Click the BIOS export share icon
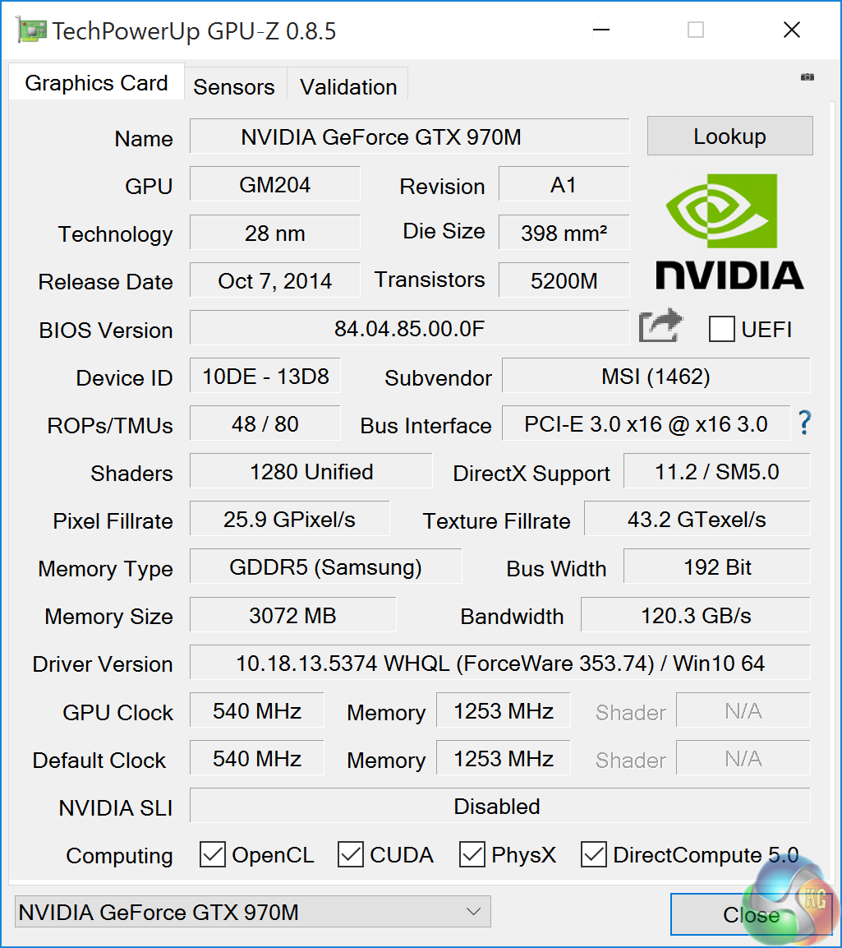The width and height of the screenshot is (842, 948). coord(660,326)
